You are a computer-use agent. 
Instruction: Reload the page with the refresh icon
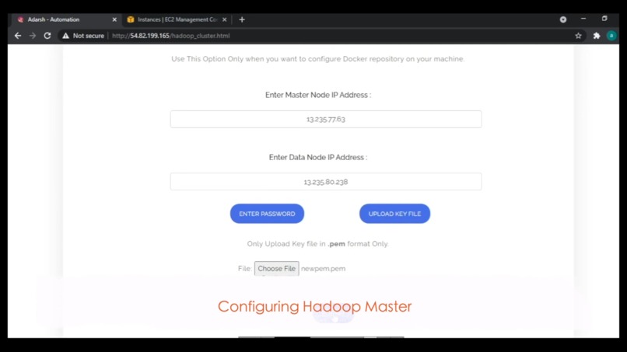[47, 36]
